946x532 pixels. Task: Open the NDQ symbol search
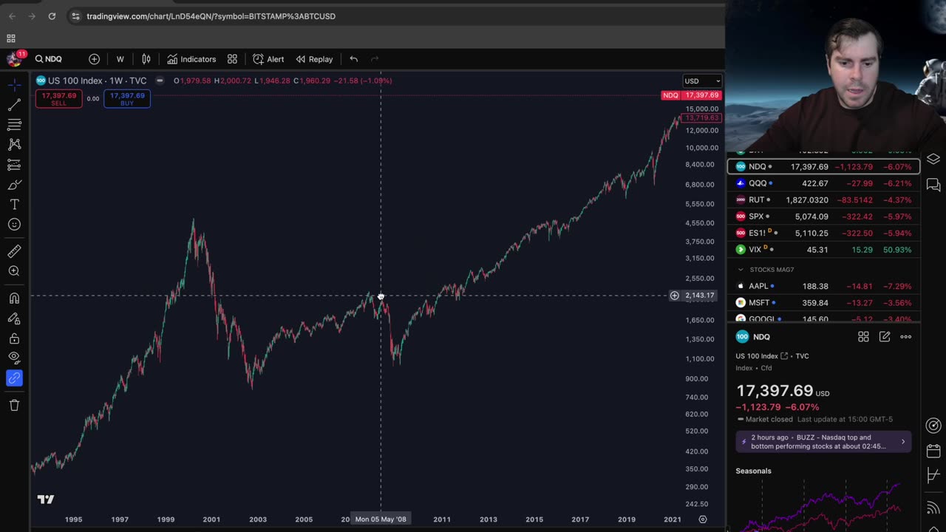(49, 59)
